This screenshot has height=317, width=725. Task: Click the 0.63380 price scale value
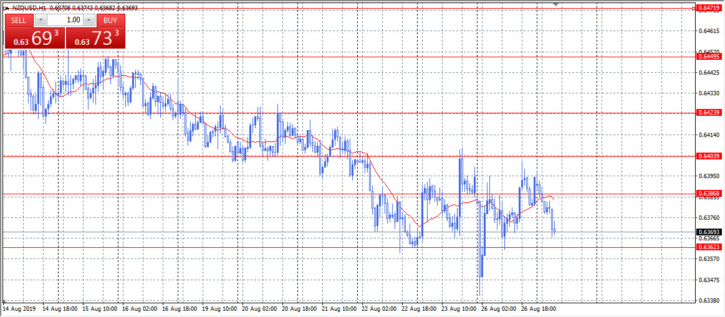click(x=708, y=300)
